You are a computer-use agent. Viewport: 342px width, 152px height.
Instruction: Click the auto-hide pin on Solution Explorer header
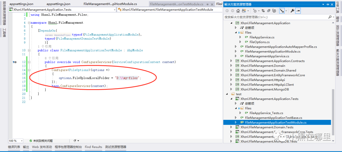[328, 4]
